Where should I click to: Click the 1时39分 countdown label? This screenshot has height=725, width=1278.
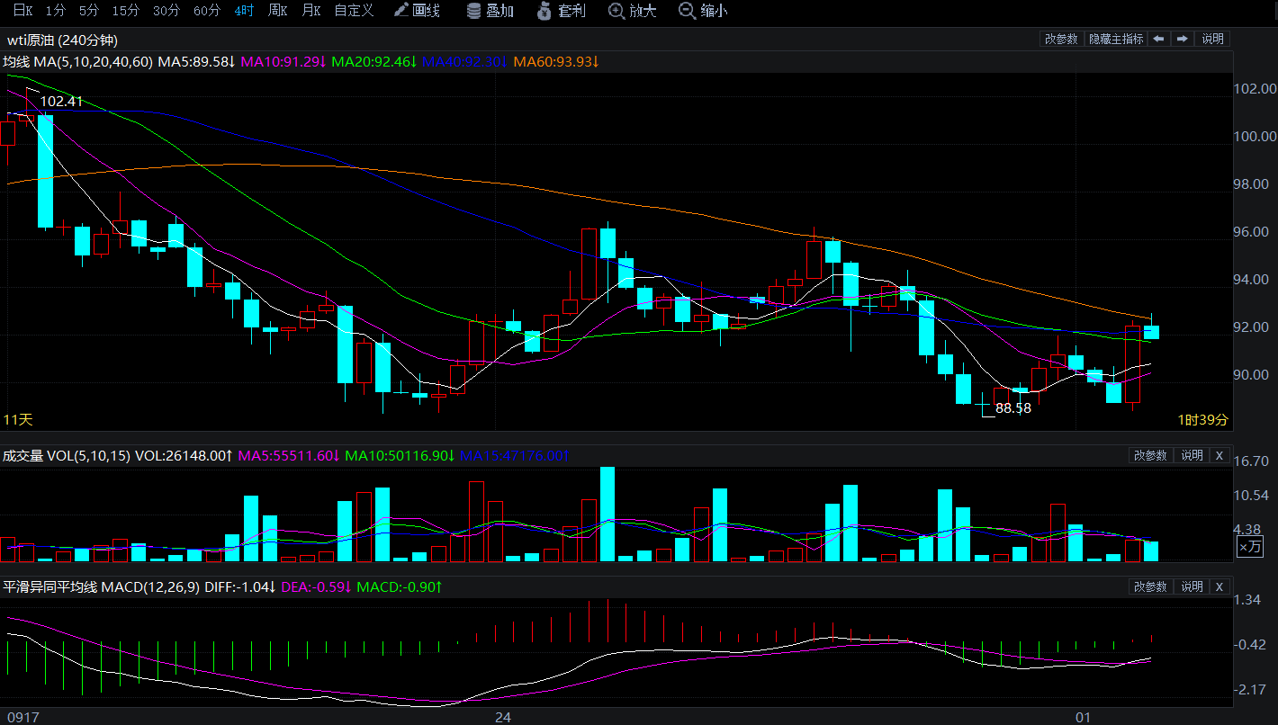pos(1203,420)
